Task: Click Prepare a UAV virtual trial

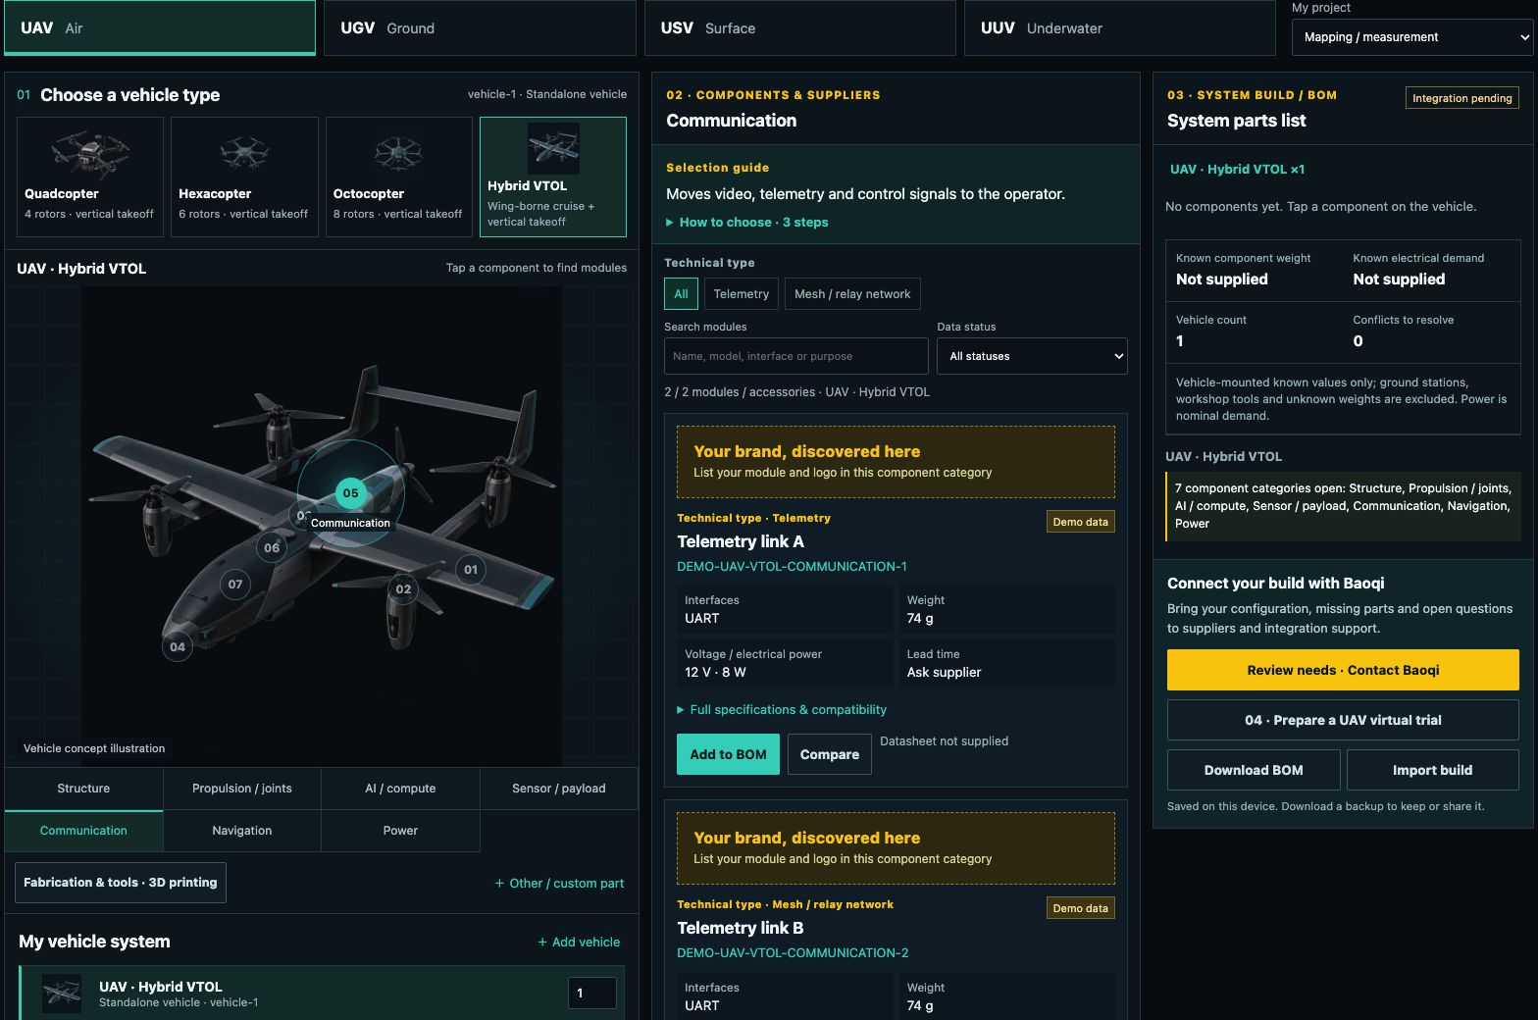Action: click(1343, 720)
